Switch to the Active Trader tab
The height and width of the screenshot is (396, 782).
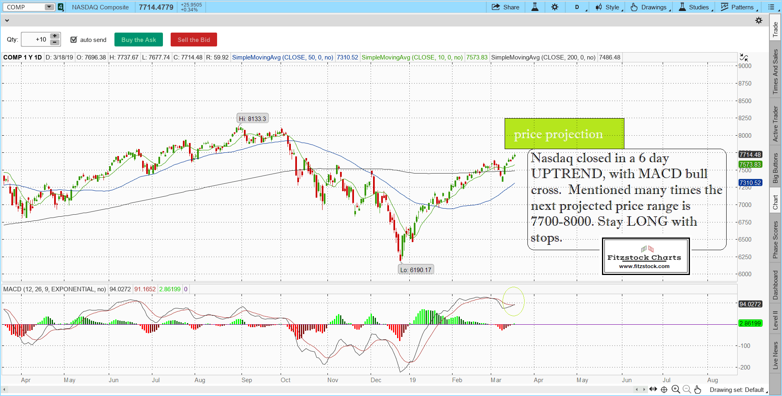coord(775,124)
